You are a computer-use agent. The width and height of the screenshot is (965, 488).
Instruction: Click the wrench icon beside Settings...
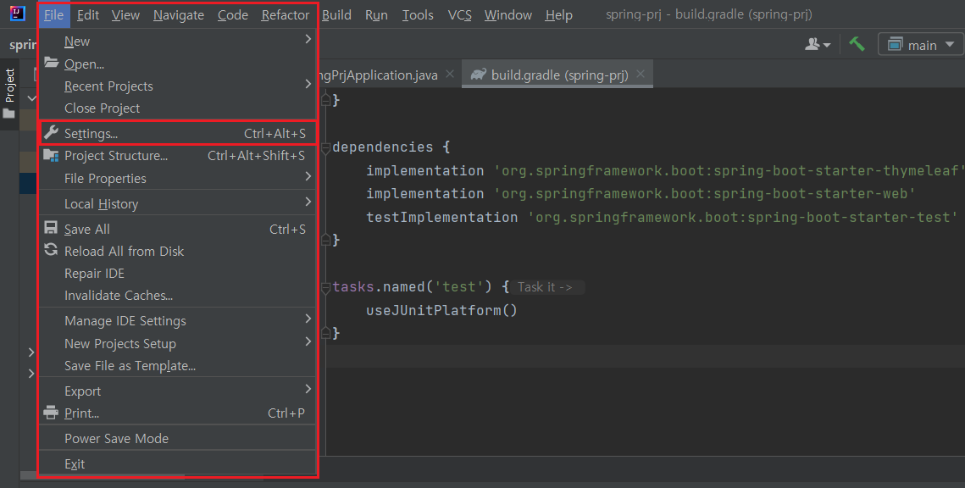pyautogui.click(x=51, y=132)
